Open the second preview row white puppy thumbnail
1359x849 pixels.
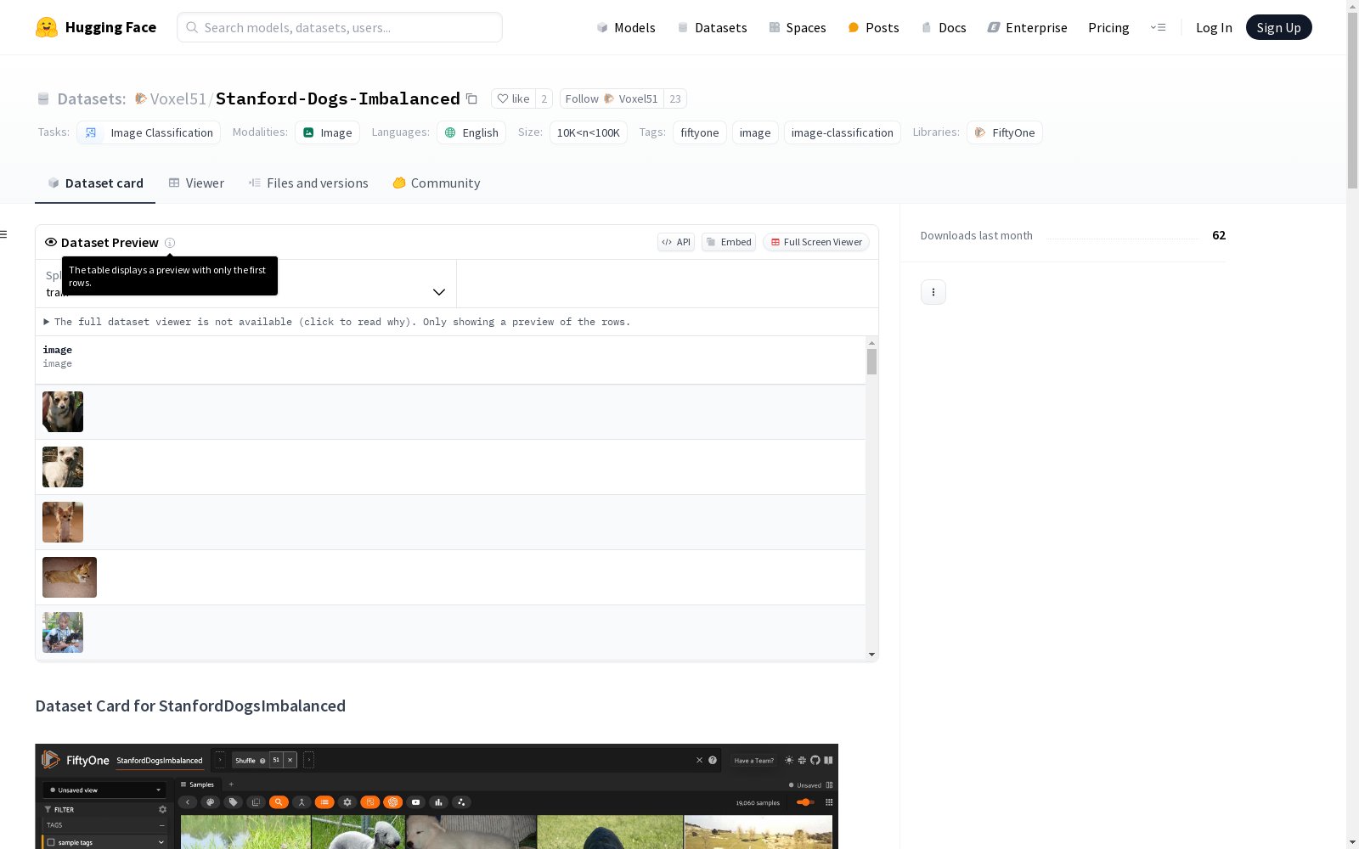click(x=63, y=467)
